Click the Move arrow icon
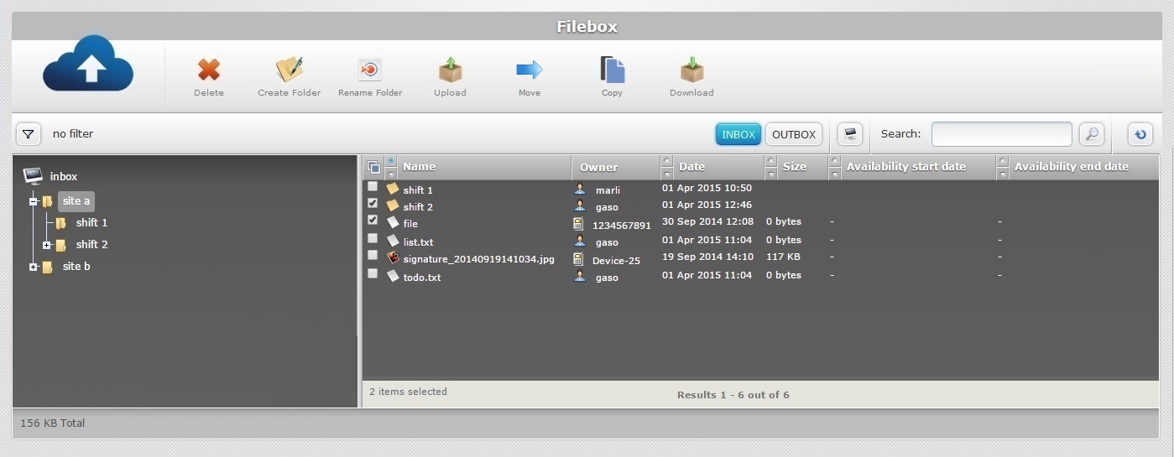1174x457 pixels. click(530, 70)
